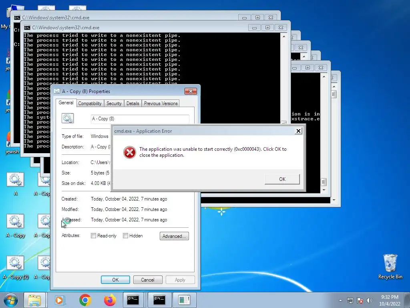Close the A - Copy (8) Properties window
Viewport: 410px width, 308px height.
[x=191, y=91]
